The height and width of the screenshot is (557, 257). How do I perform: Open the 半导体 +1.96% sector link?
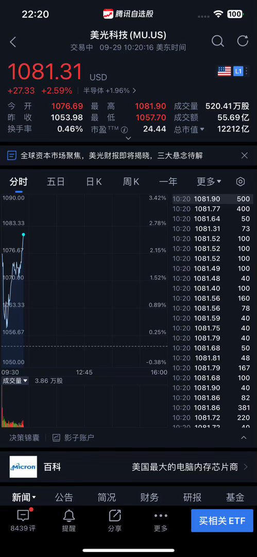pos(110,91)
